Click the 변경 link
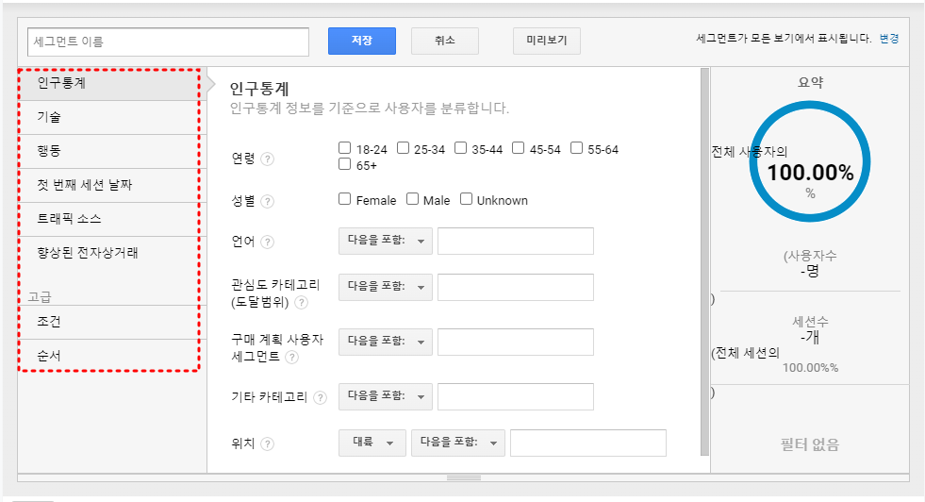 coord(889,39)
